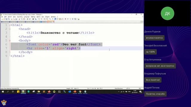Open the Settings menu
191x107 pixels.
click(33, 17)
